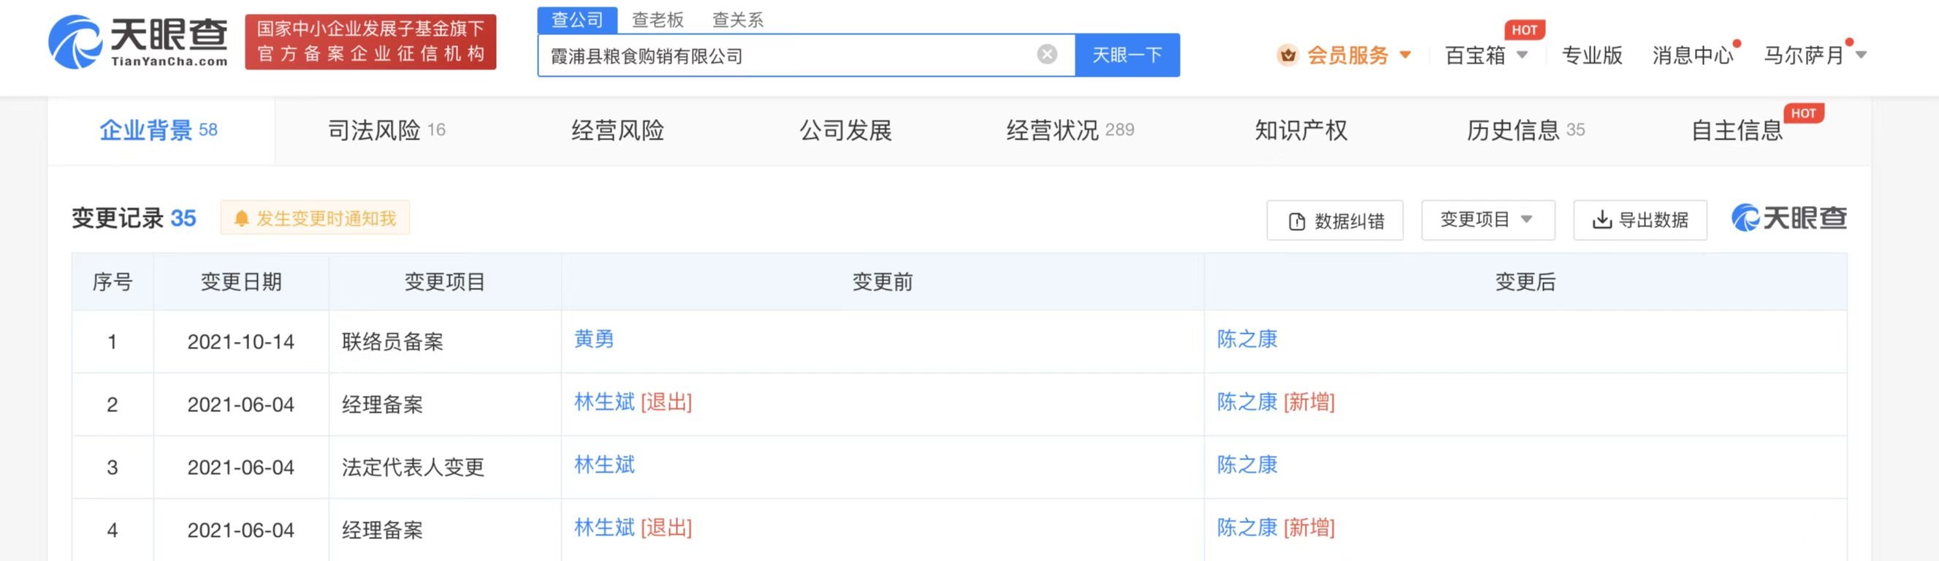Open the 马尔萨月 user account menu
The image size is (1939, 561).
pos(1815,55)
